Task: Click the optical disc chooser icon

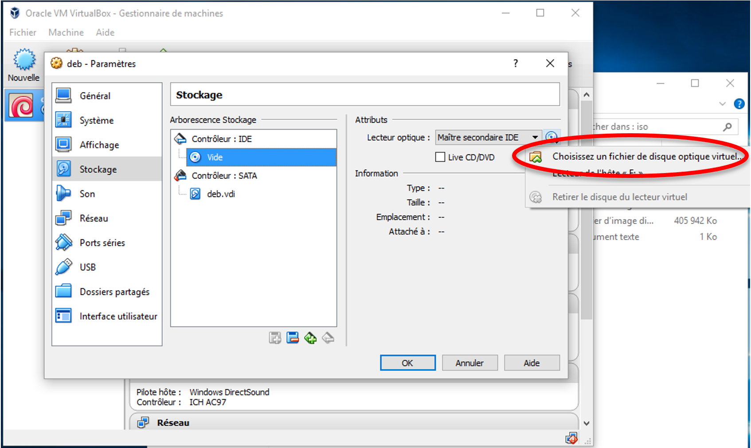Action: point(552,137)
